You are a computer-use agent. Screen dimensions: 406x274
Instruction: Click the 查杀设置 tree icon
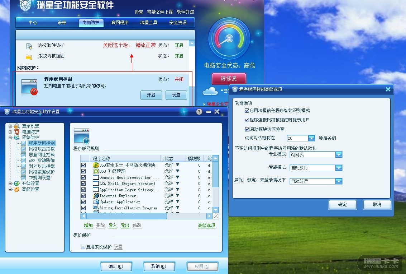(17, 126)
